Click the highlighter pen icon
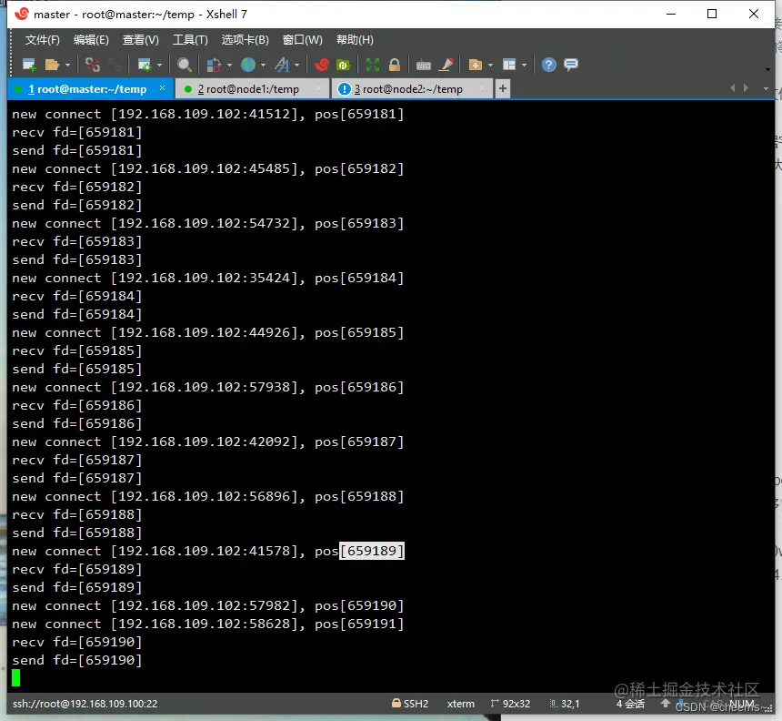 pos(446,65)
